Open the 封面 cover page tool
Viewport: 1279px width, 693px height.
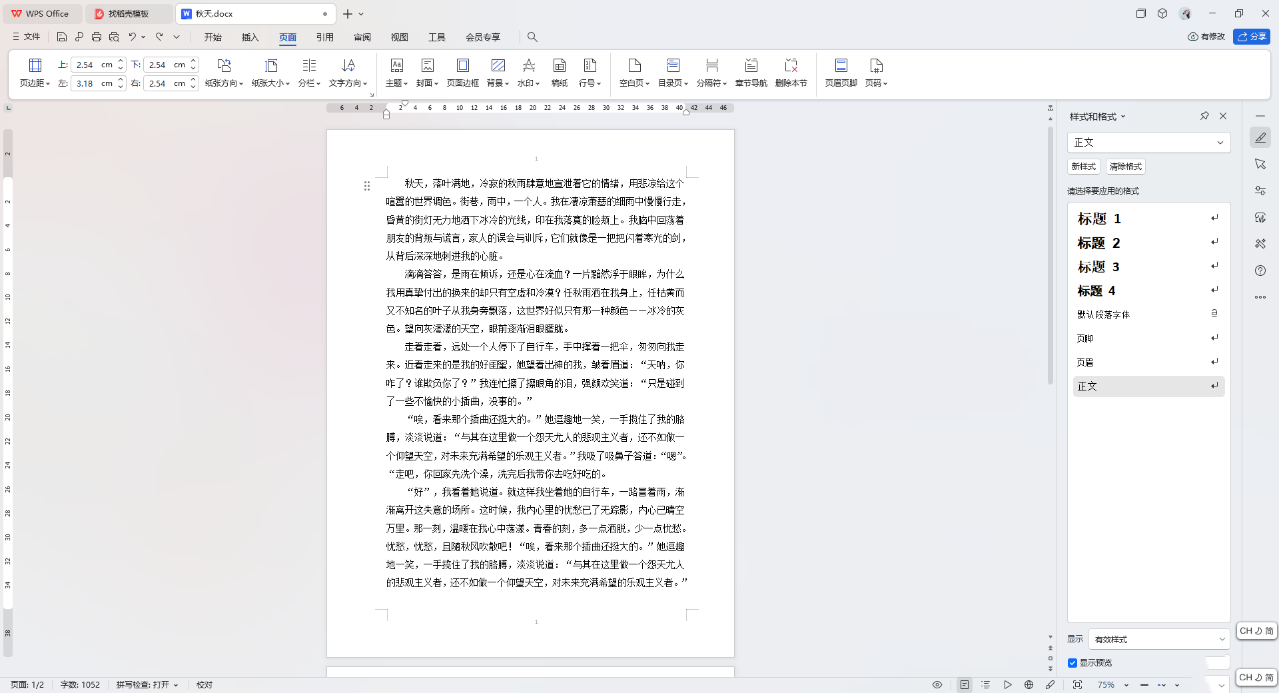[427, 73]
